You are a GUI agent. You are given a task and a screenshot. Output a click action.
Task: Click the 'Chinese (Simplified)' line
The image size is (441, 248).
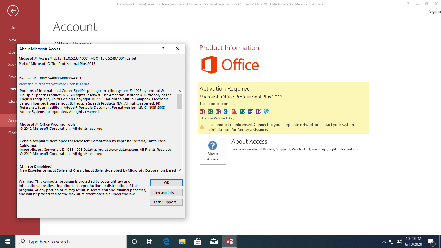36,166
